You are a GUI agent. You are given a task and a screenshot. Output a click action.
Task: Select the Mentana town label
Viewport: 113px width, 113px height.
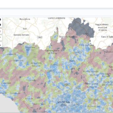[94, 75]
